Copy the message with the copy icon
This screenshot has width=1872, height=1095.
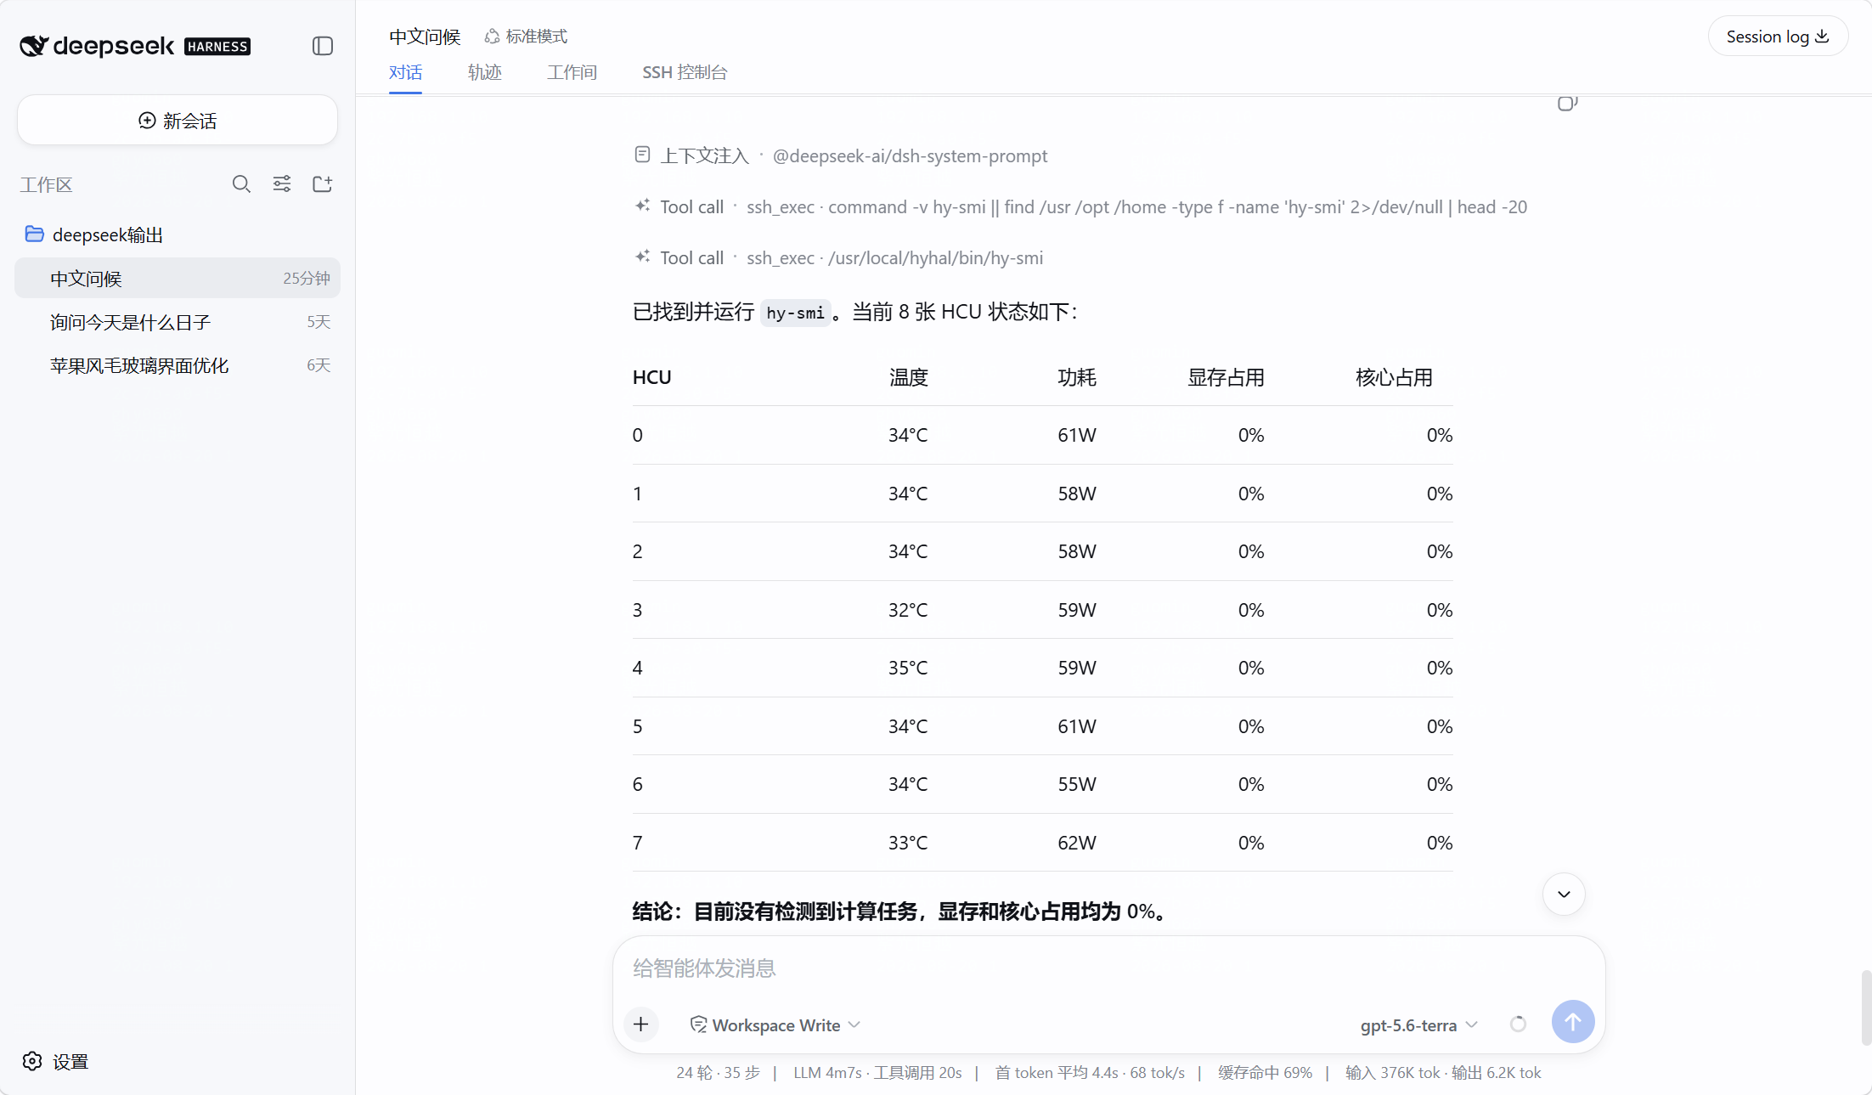tap(1567, 103)
